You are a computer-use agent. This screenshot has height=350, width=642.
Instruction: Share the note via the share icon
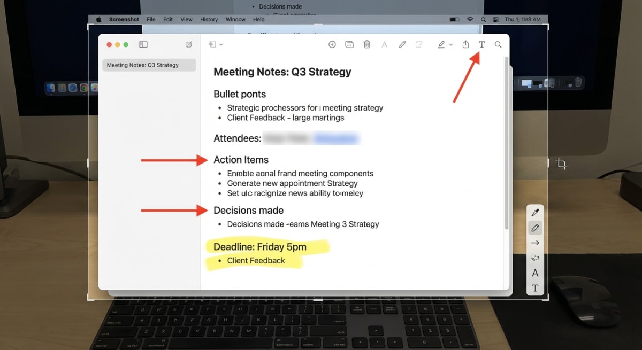click(x=465, y=44)
